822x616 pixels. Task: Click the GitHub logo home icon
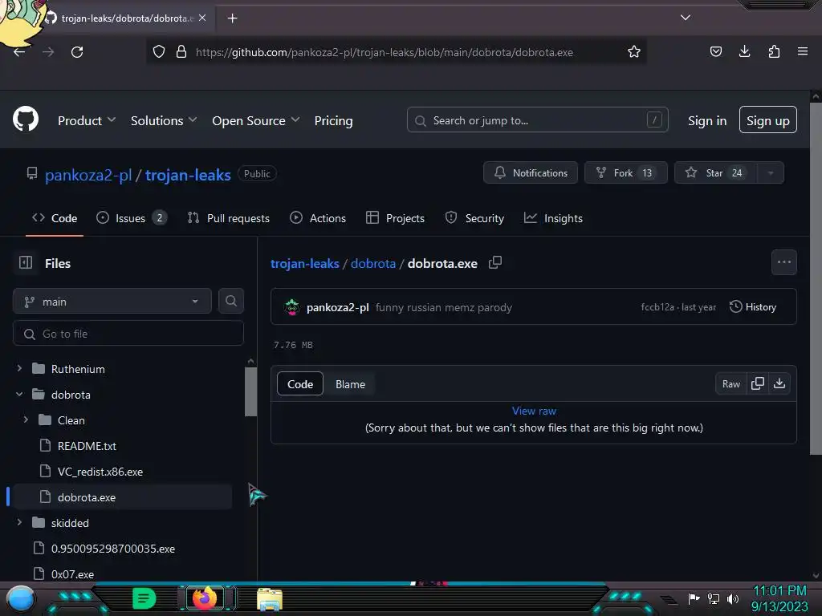click(x=26, y=119)
